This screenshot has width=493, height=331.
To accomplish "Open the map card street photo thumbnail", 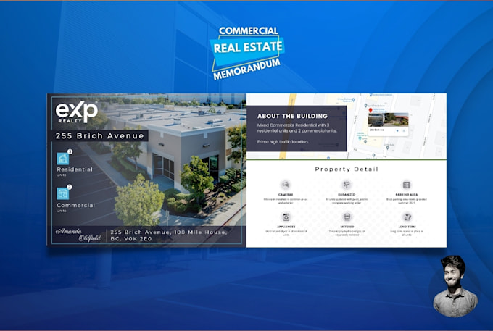I will (388, 120).
